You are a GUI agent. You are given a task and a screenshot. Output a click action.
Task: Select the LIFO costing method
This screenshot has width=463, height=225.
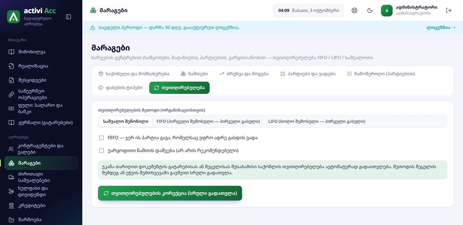pos(317,122)
